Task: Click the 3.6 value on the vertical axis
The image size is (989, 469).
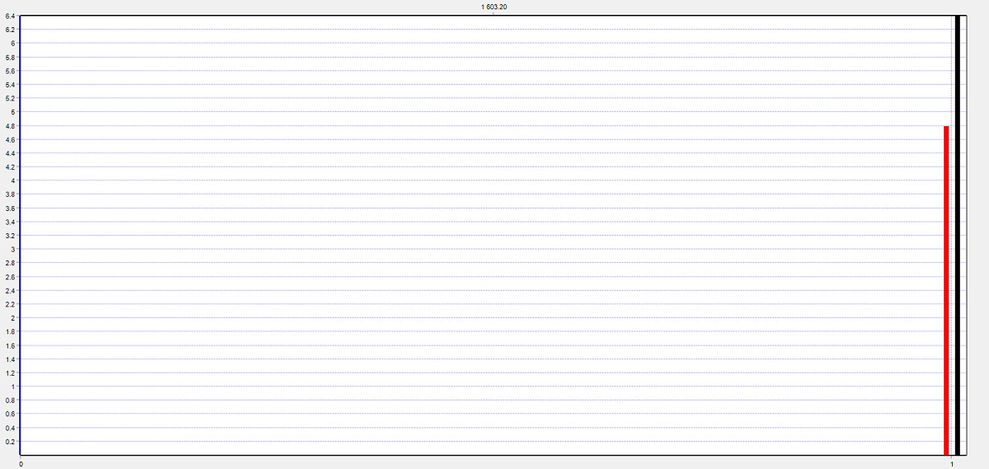Action: [10, 208]
